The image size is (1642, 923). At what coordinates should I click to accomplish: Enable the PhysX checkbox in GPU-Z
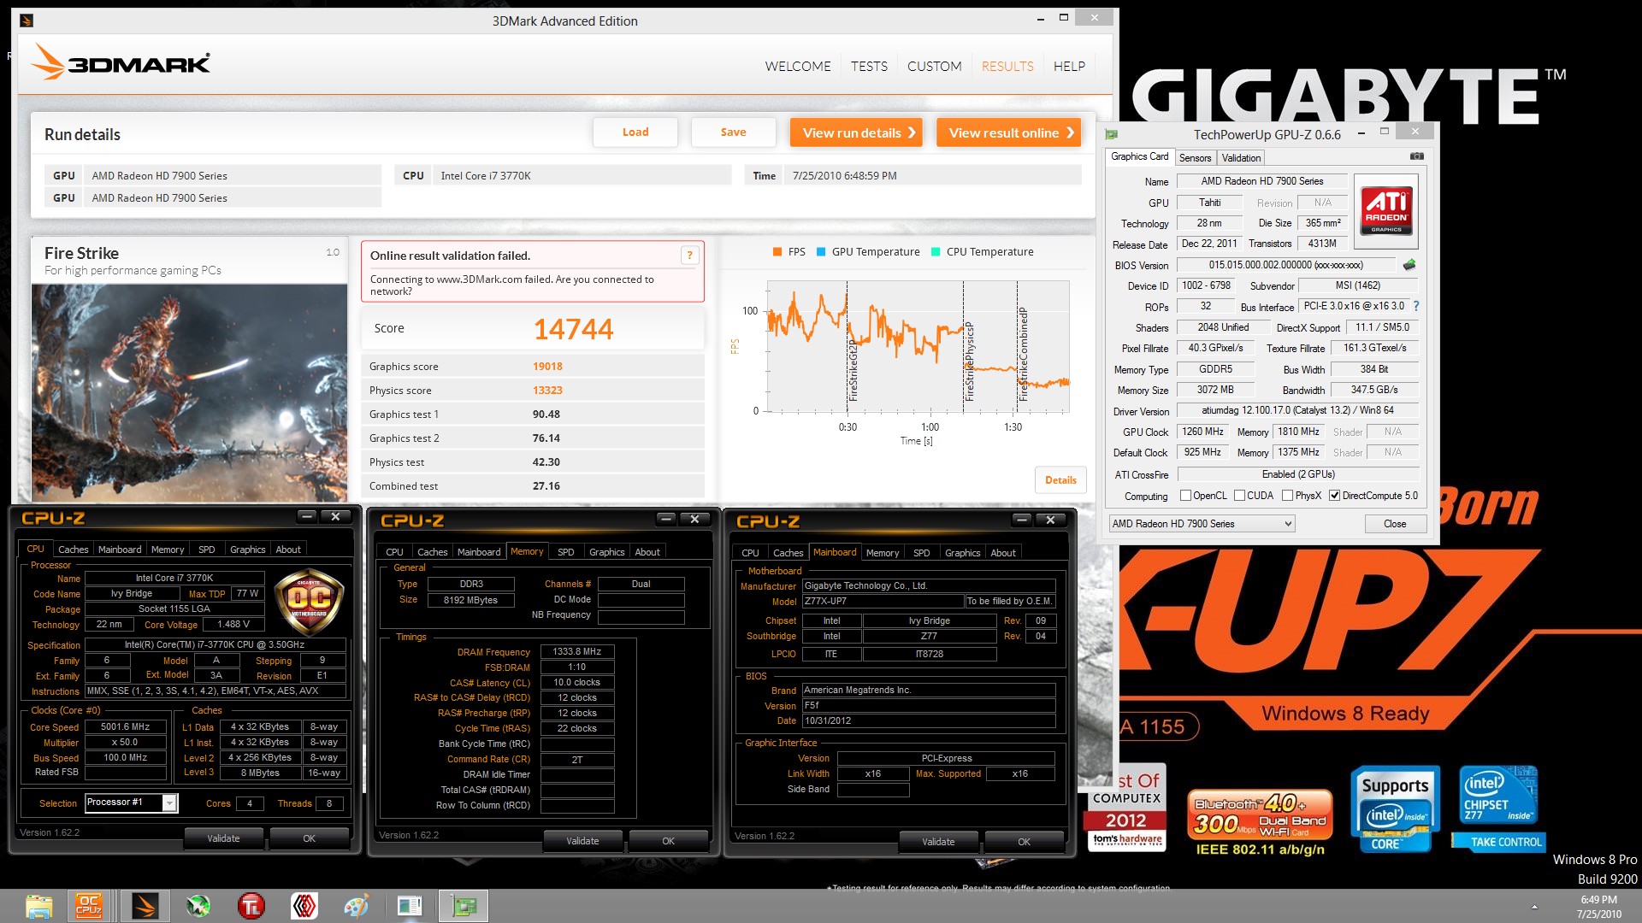coord(1287,496)
